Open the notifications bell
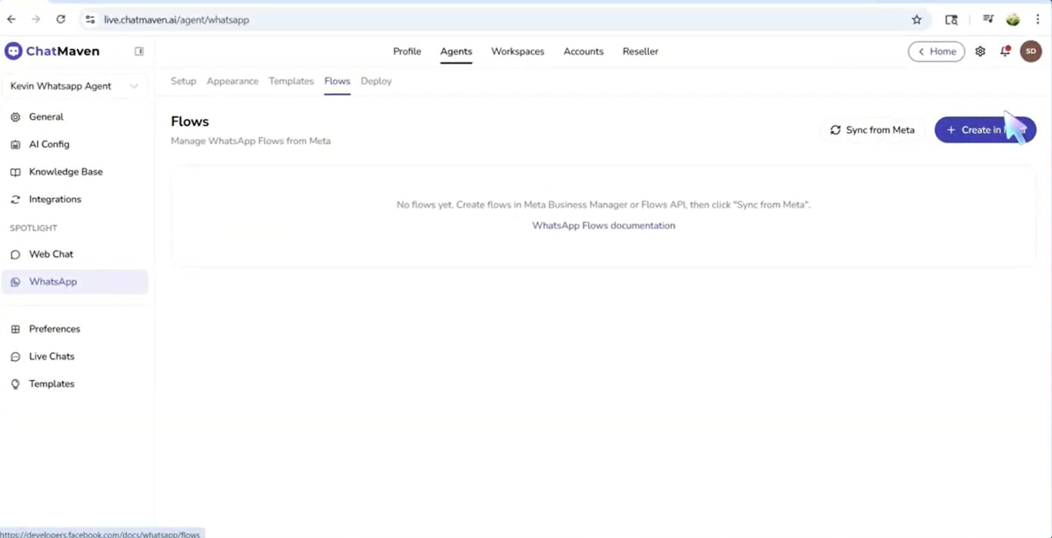Screen dimensions: 1052x538 point(1005,52)
